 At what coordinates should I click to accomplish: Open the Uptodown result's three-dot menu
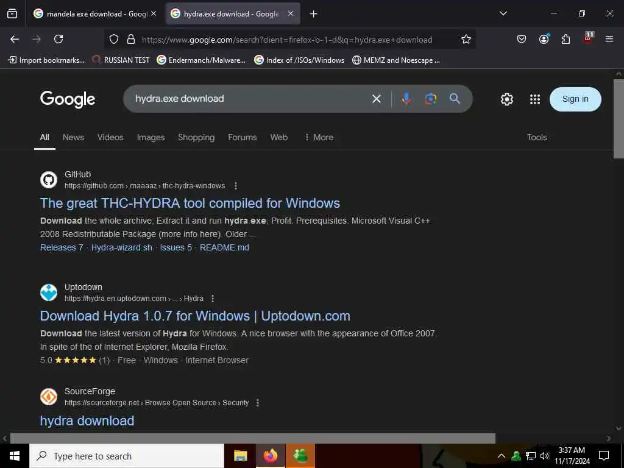213,299
